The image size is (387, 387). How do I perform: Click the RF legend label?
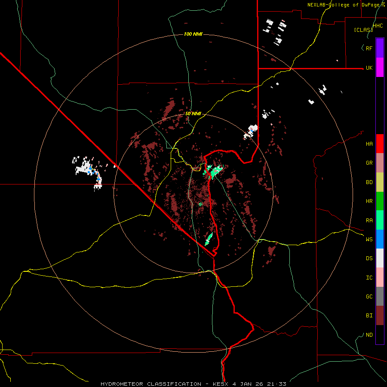coord(369,48)
